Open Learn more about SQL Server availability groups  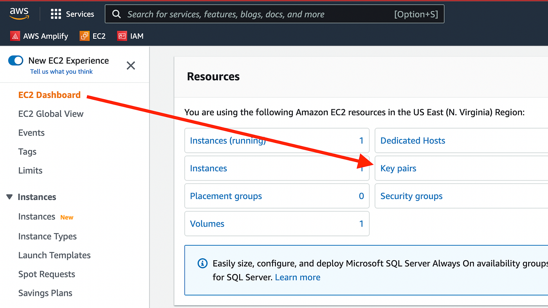click(297, 277)
